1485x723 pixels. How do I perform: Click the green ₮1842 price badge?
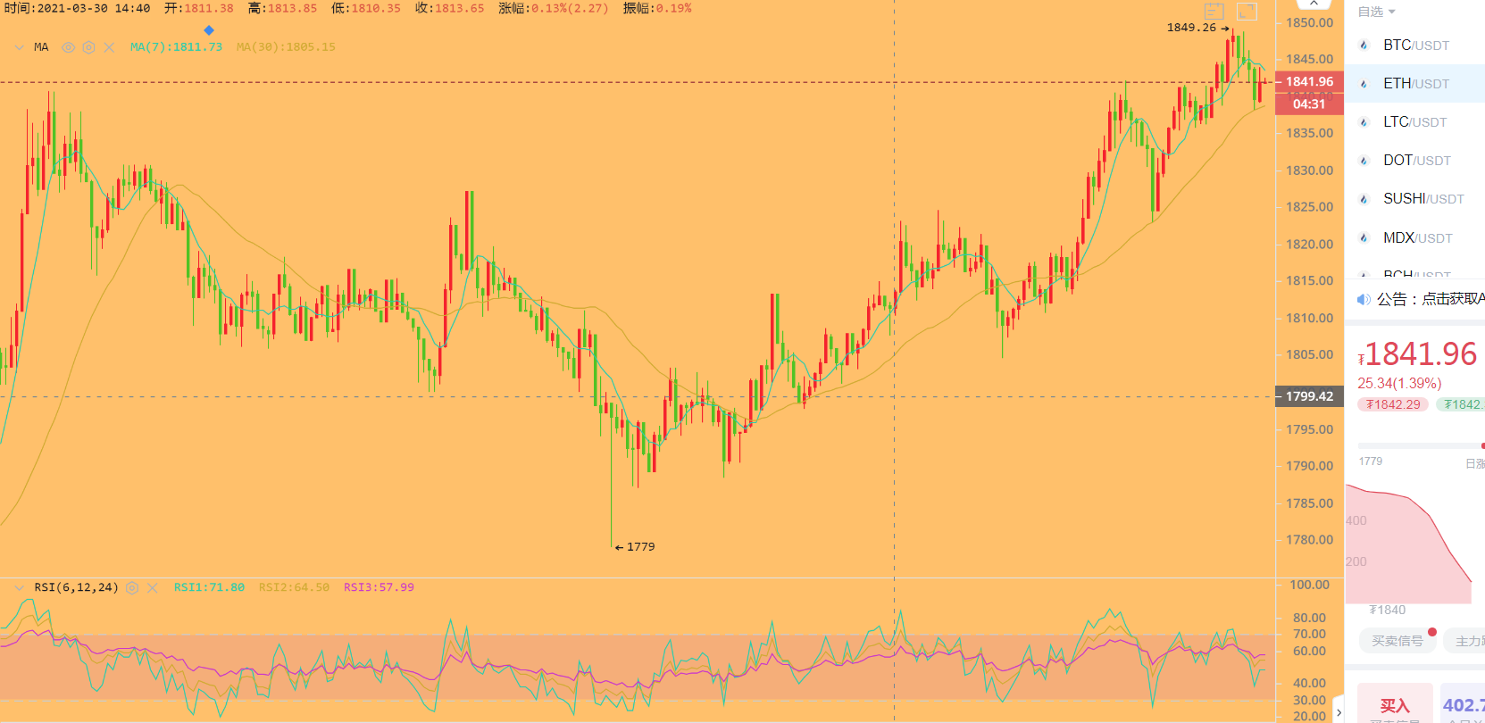1461,404
